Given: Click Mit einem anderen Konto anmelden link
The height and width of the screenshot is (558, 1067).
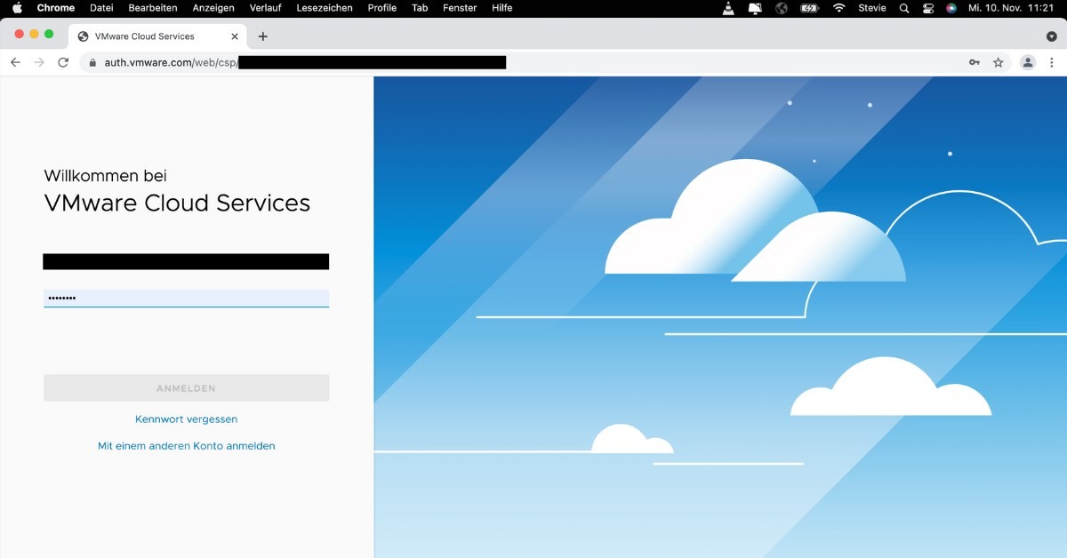Looking at the screenshot, I should click(x=186, y=446).
